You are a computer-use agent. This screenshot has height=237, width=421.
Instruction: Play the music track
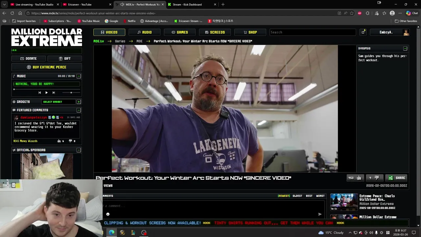tap(46, 93)
